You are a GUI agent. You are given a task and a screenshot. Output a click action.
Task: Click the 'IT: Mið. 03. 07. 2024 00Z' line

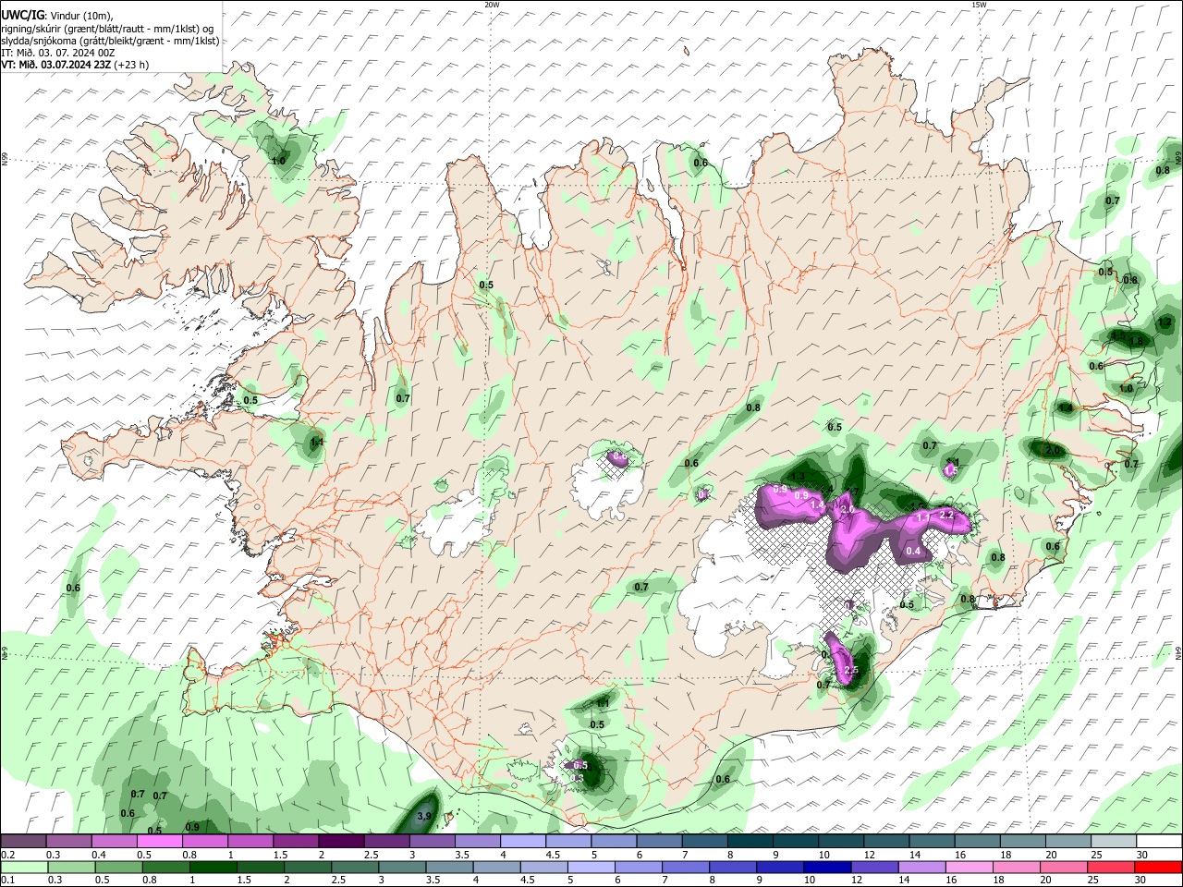coord(58,53)
